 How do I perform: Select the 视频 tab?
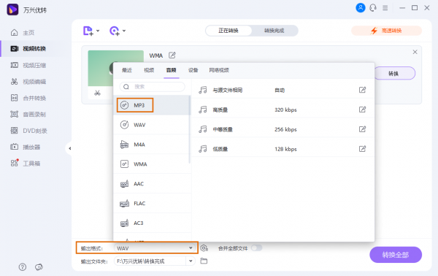149,70
